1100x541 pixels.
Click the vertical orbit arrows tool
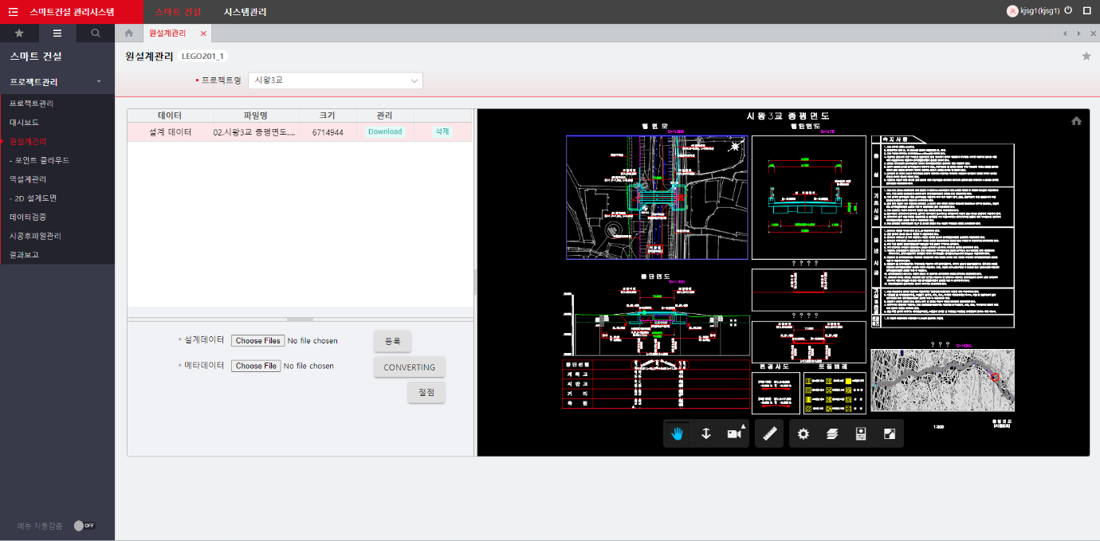pos(705,434)
